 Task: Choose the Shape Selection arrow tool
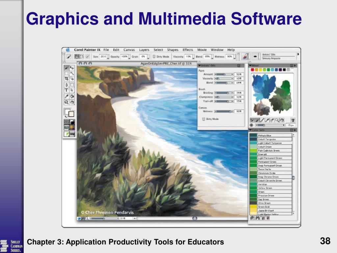72,90
